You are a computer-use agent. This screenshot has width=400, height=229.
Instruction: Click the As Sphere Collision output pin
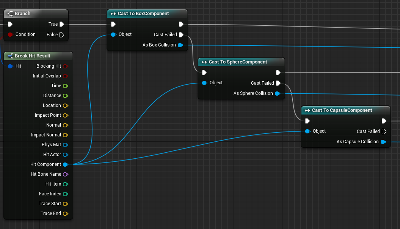point(278,94)
